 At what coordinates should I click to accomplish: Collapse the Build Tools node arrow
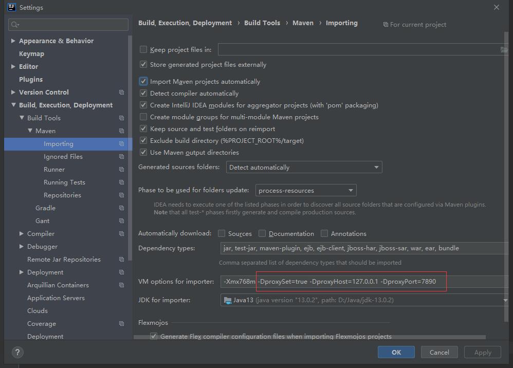(22, 118)
